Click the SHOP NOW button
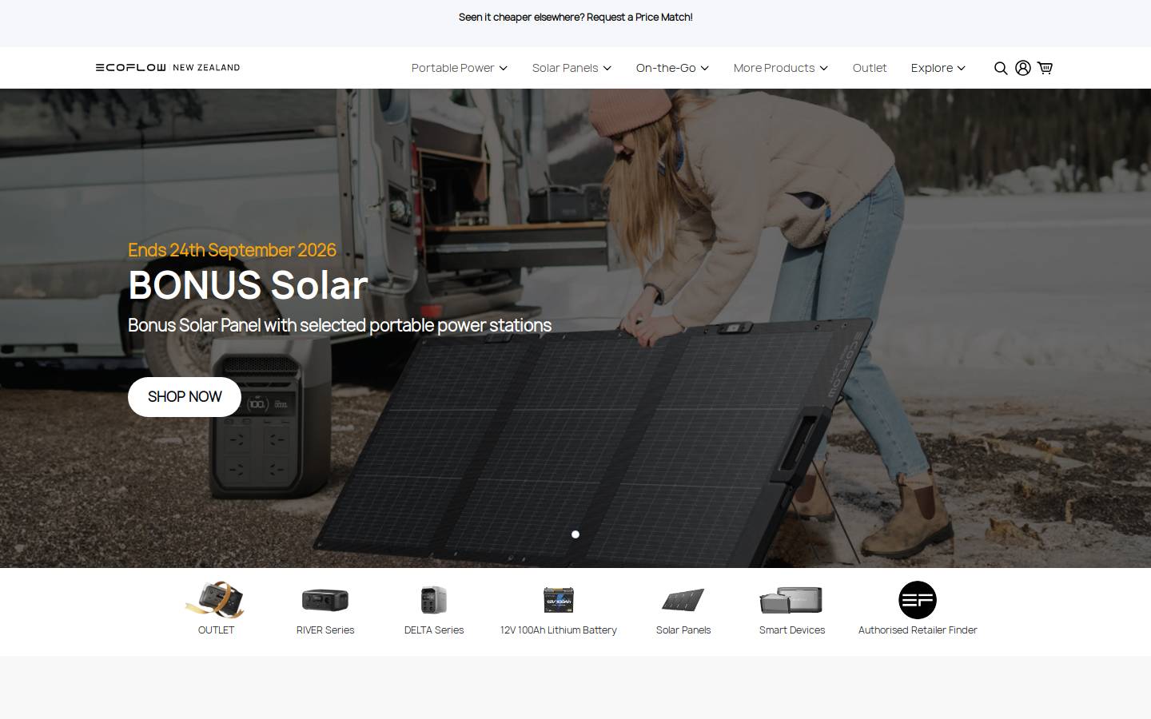The width and height of the screenshot is (1151, 719). click(x=185, y=397)
